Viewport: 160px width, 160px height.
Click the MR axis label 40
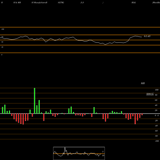point(156,105)
